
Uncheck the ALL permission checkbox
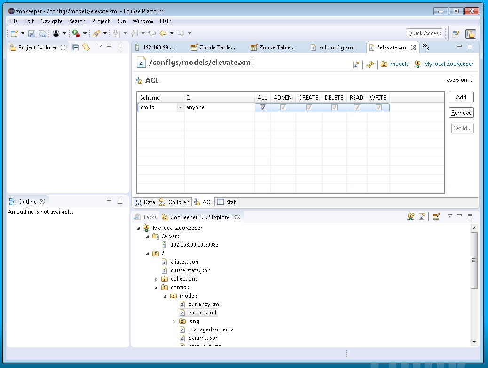click(x=263, y=107)
